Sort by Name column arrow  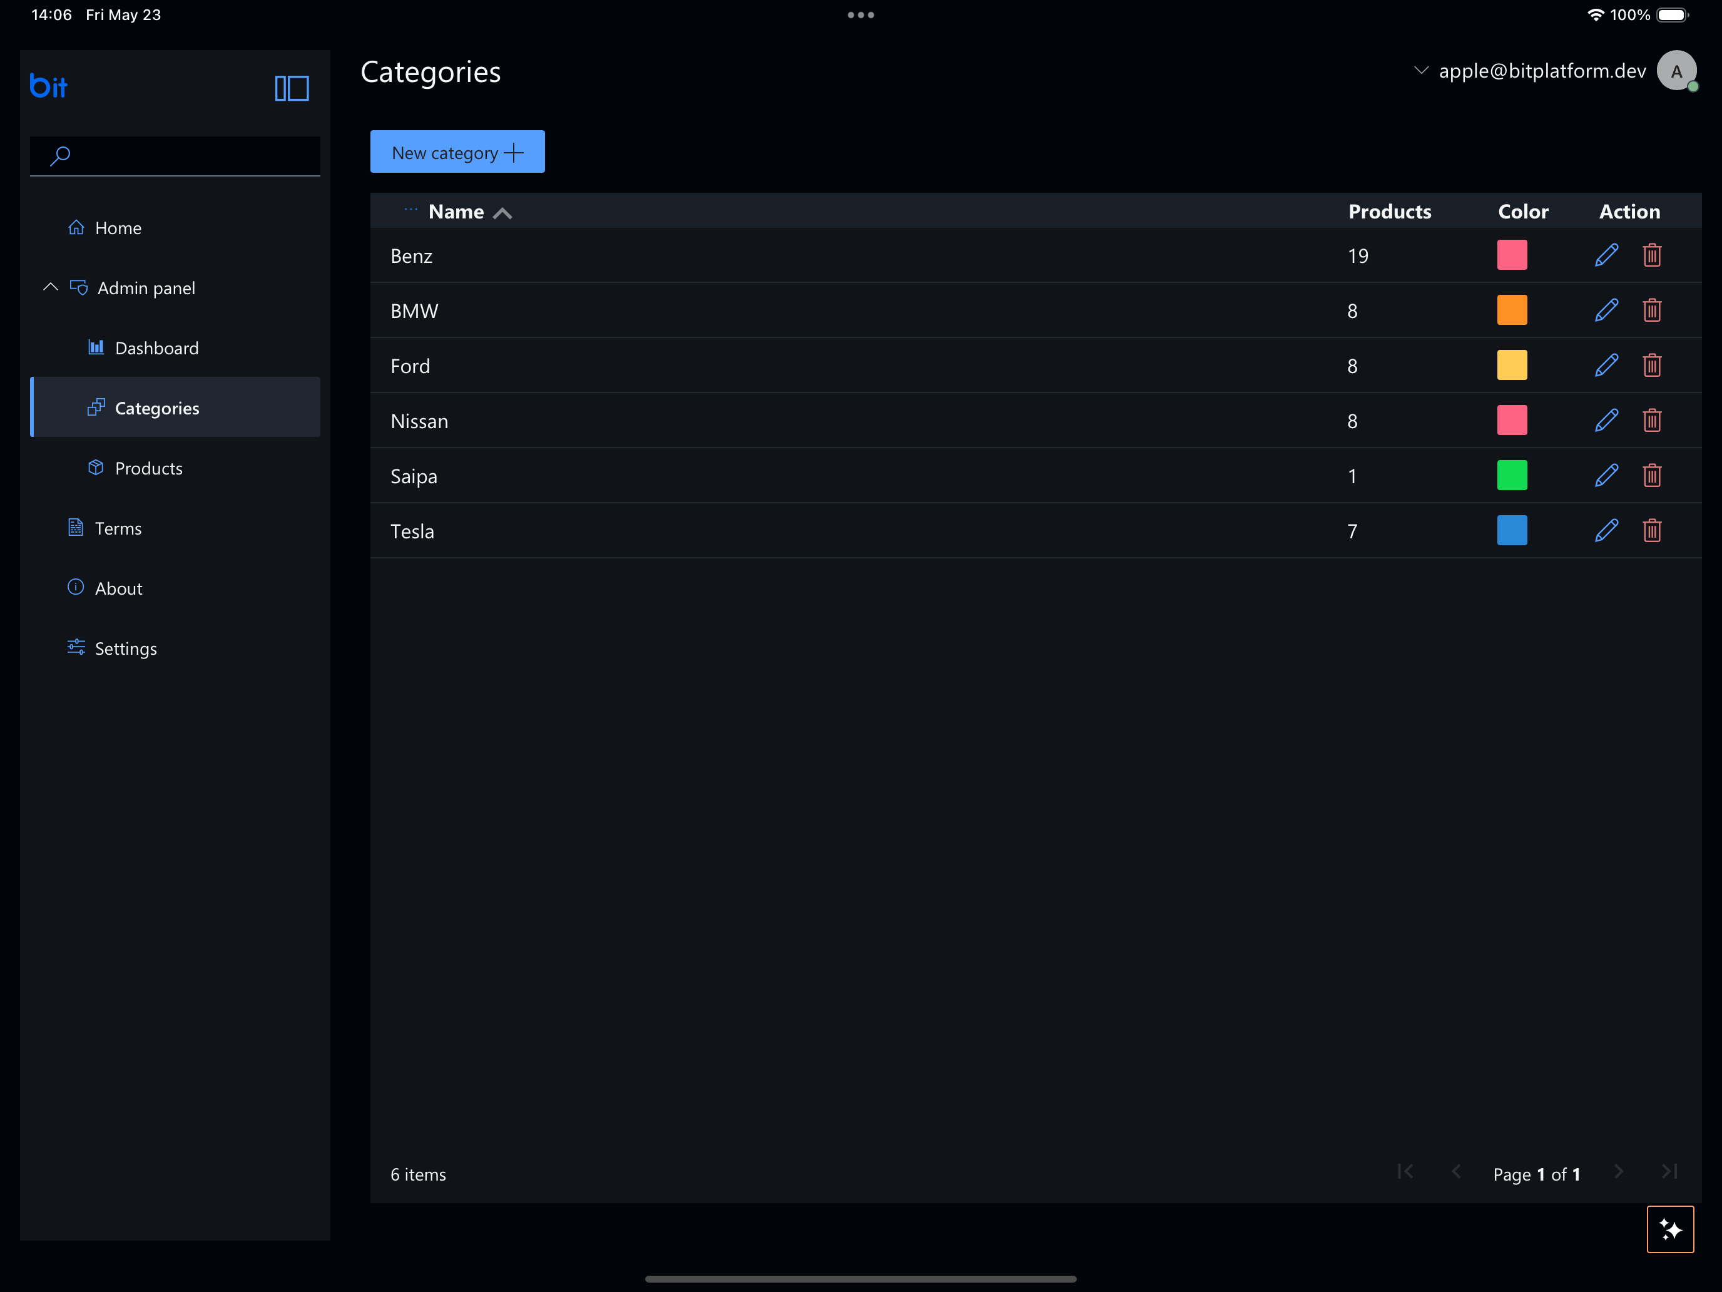point(502,213)
